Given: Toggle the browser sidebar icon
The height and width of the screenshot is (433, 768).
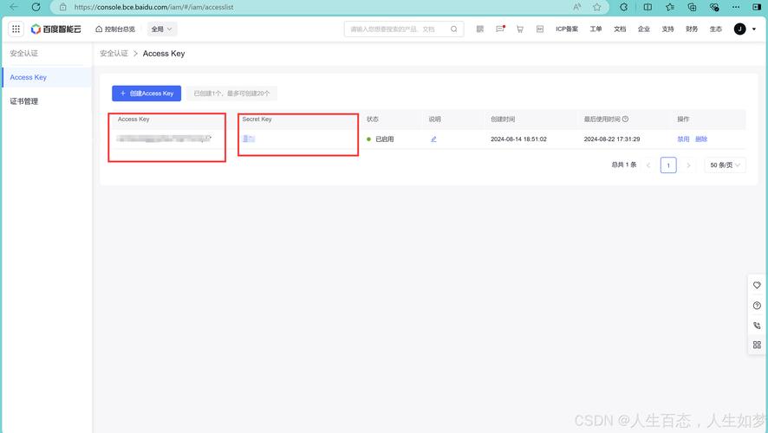Looking at the screenshot, I should point(757,7).
